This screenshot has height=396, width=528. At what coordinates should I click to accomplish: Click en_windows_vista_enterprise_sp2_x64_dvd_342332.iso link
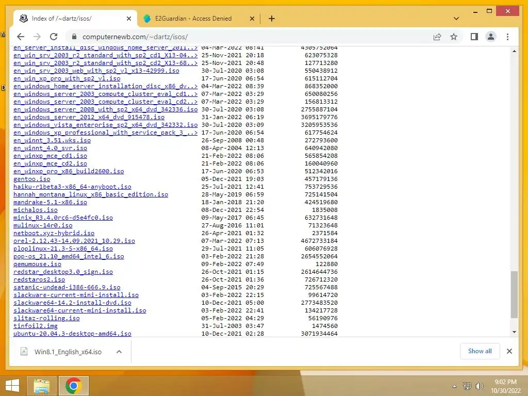click(105, 125)
